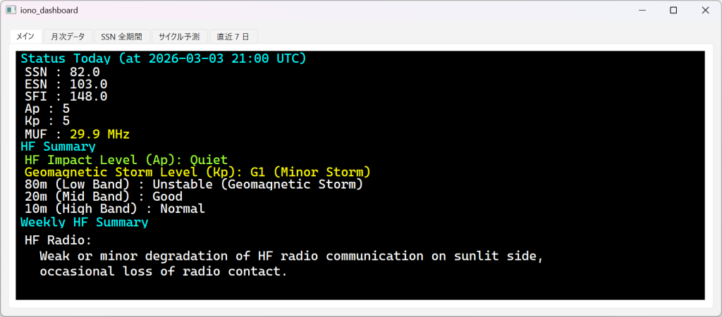Viewport: 722px width, 317px height.
Task: Click the iono_dashboard title bar text
Action: pyautogui.click(x=49, y=11)
